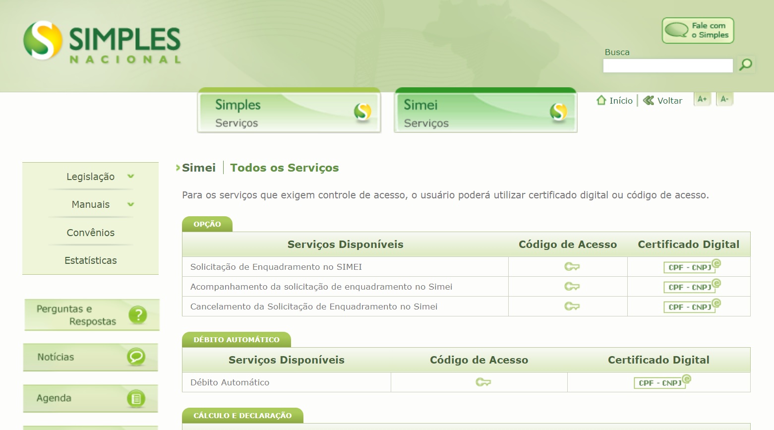Open Fale com o Simples chat button
The image size is (774, 430).
(x=698, y=31)
